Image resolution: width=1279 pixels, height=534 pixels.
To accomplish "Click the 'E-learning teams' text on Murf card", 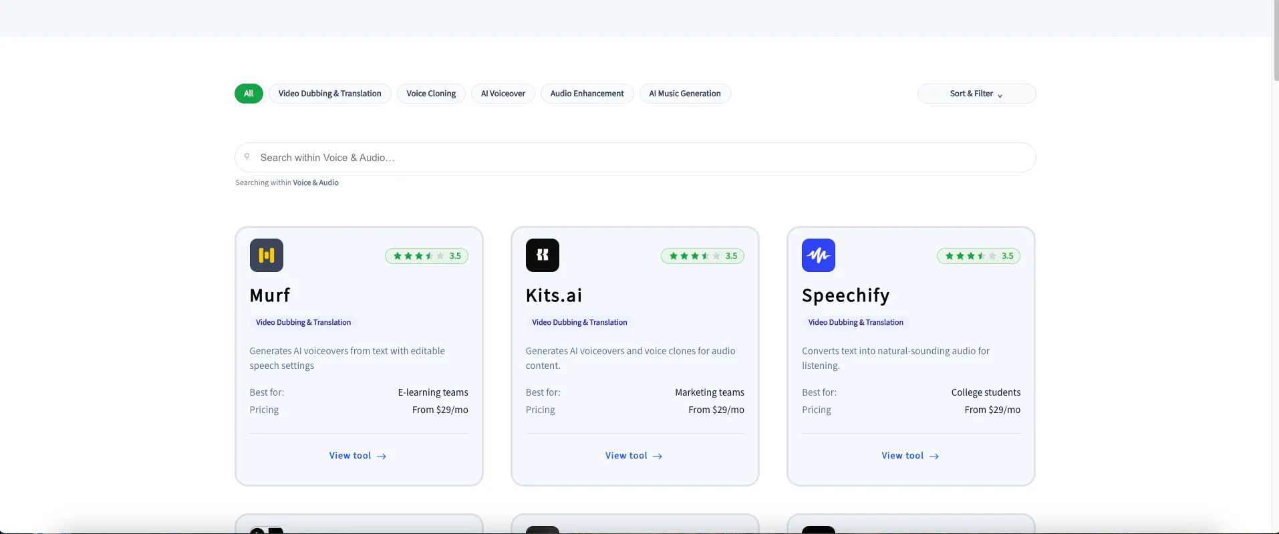I will click(x=433, y=392).
